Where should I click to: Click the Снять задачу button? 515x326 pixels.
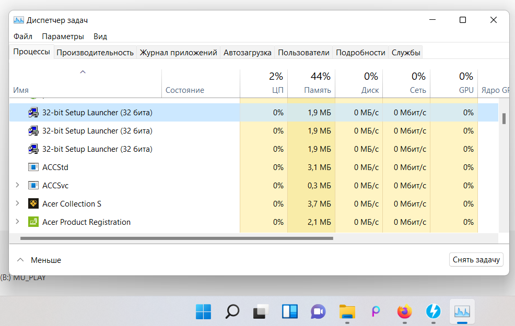tap(476, 260)
